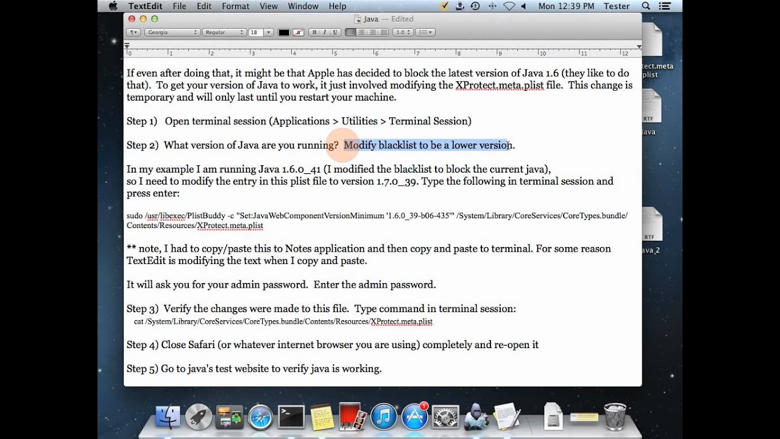Open the Apple menu
The height and width of the screenshot is (439, 780).
click(x=112, y=6)
